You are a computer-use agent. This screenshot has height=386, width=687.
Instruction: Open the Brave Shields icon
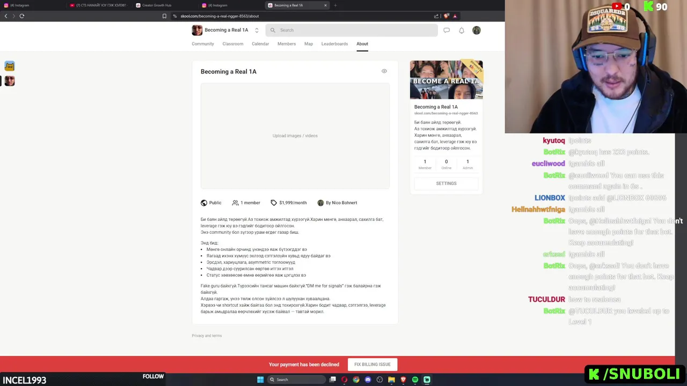coord(446,16)
